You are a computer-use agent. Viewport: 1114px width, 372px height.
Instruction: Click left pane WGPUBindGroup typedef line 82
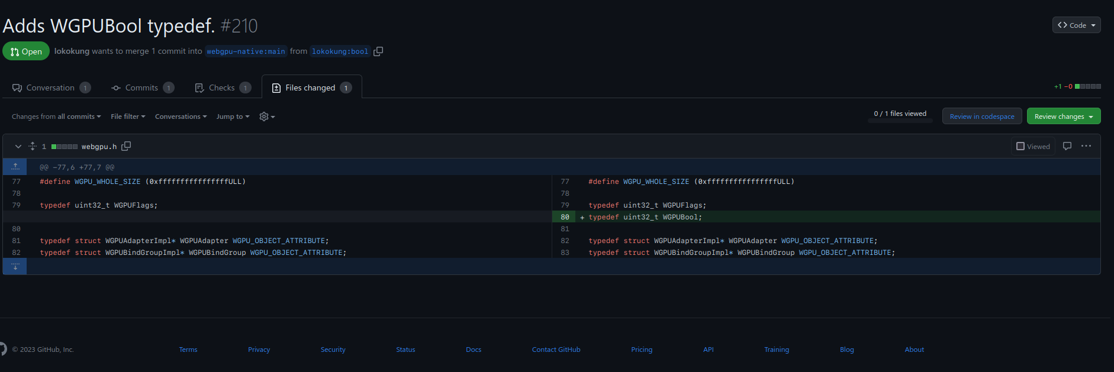[x=193, y=253]
